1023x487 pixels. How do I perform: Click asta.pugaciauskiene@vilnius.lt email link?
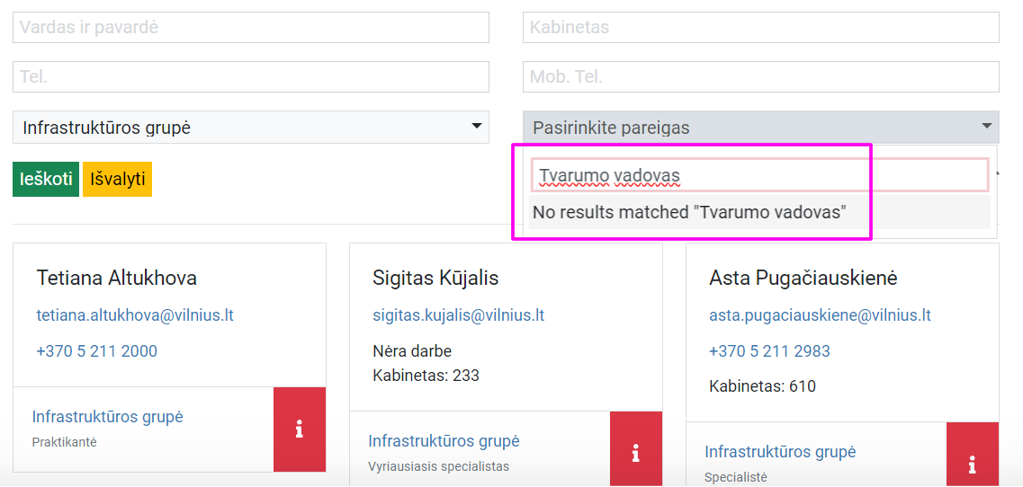820,315
